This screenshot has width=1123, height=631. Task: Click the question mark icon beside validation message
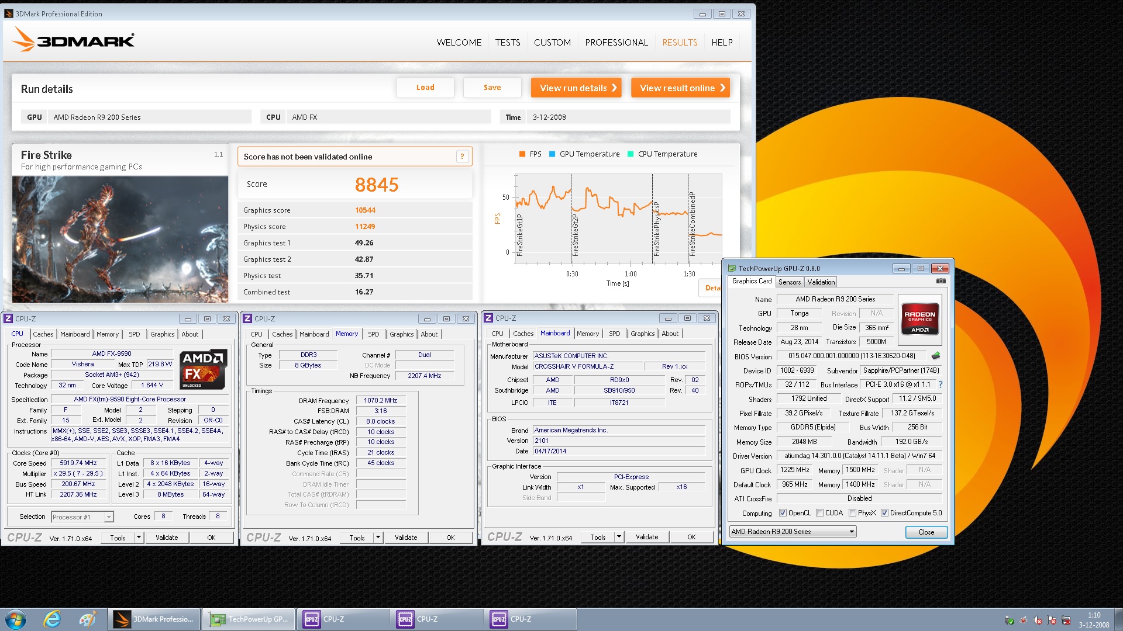[x=462, y=157]
